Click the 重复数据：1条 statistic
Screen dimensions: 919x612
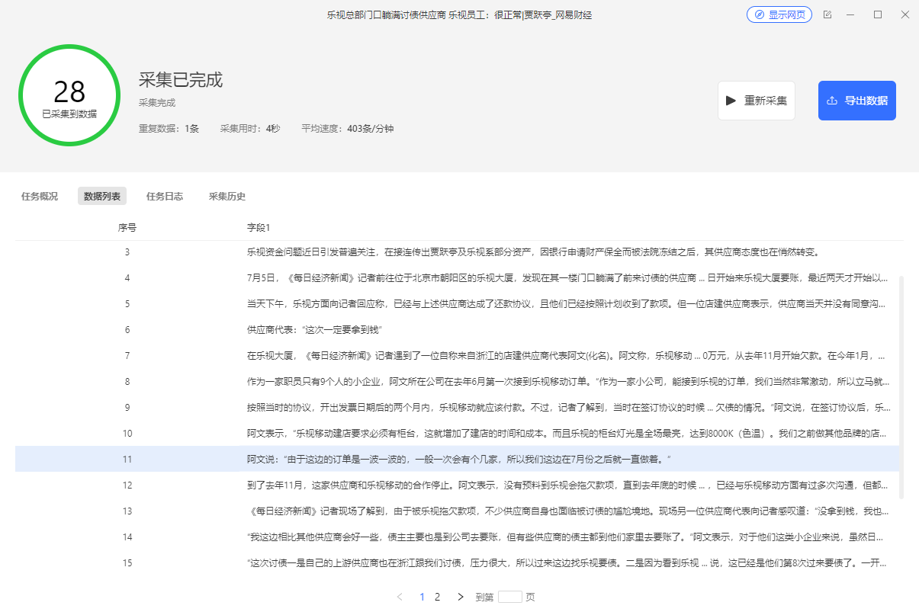tap(169, 128)
